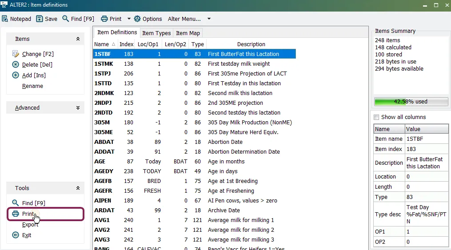This screenshot has width=451, height=250.
Task: Click the Type column header
Action: click(x=198, y=44)
